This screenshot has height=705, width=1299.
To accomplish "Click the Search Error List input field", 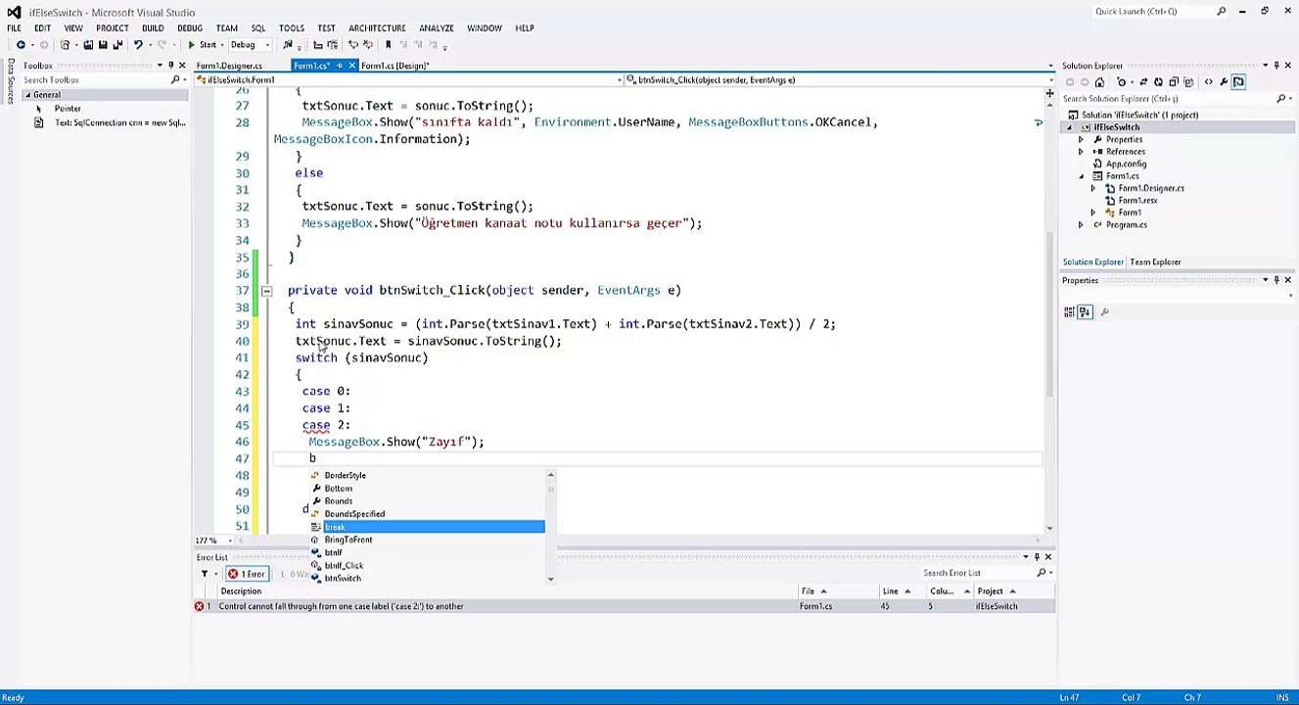I will tap(979, 574).
